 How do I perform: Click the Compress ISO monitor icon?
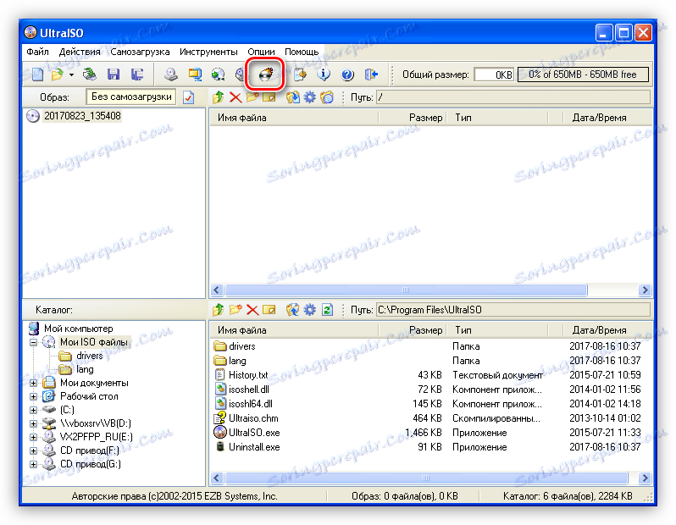[x=195, y=75]
